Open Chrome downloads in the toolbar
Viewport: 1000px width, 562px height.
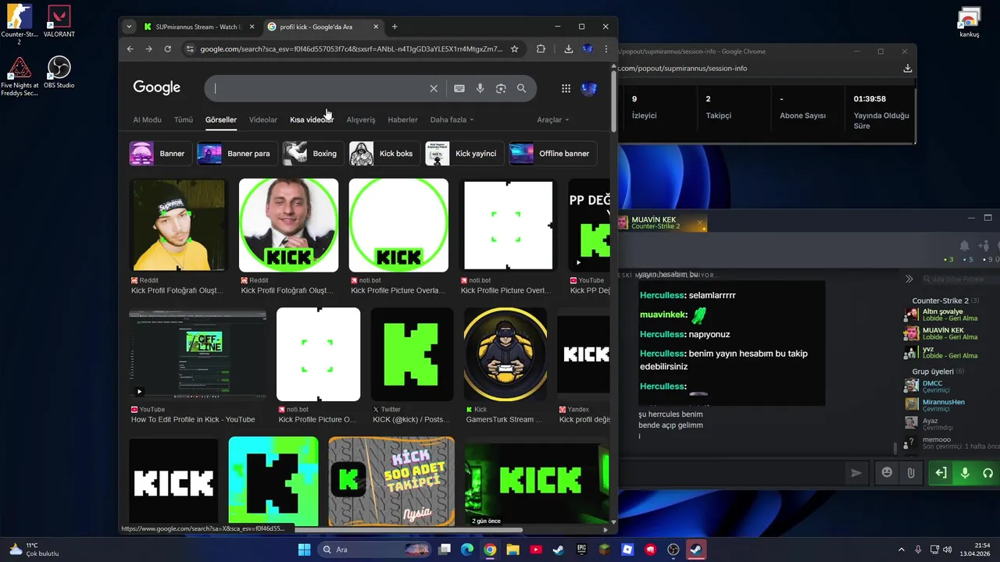click(569, 48)
